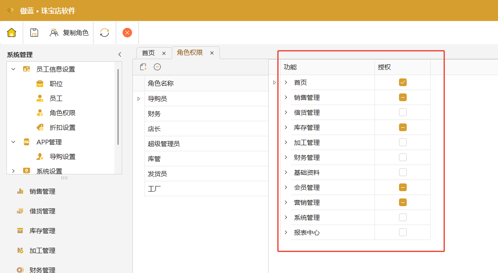The width and height of the screenshot is (498, 273).
Task: Collapse the APP管理 tree node
Action: [x=13, y=142]
